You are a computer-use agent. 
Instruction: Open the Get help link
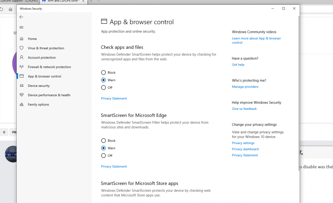238,65
